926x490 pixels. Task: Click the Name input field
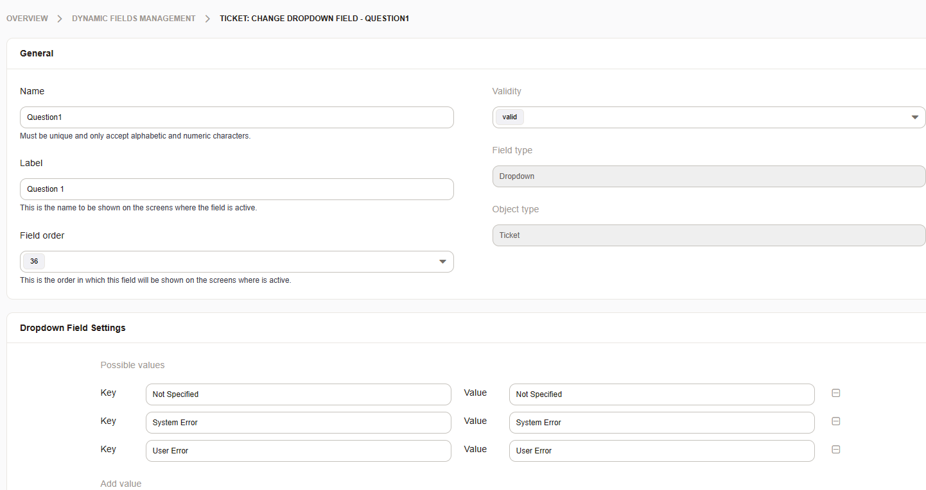(x=236, y=117)
